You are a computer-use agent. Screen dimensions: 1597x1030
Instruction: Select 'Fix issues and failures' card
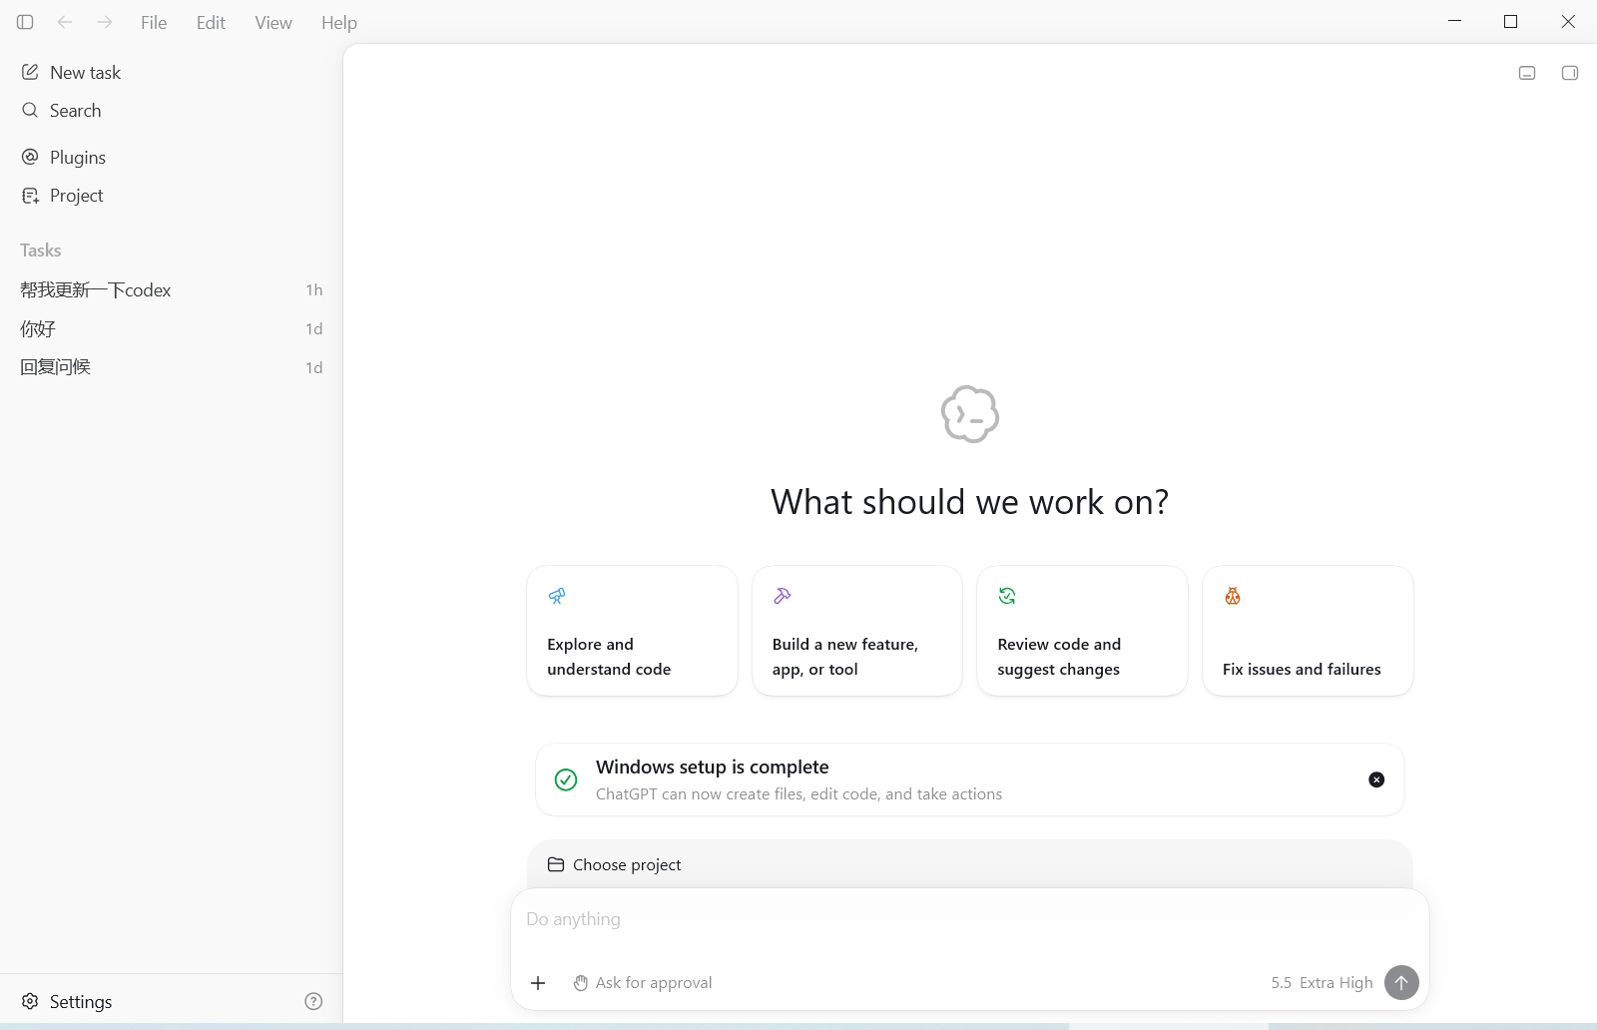pyautogui.click(x=1308, y=631)
